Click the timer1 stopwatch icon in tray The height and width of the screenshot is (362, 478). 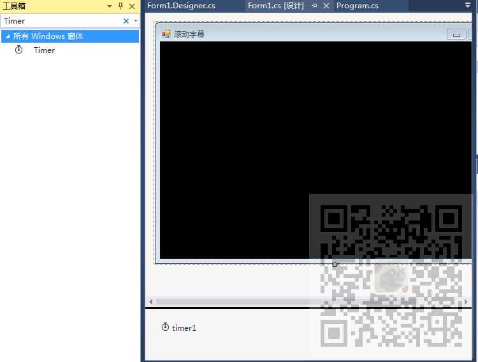coord(165,327)
